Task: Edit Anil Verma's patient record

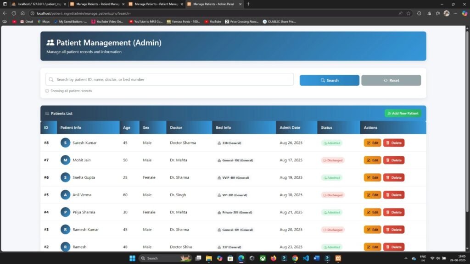Action: tap(372, 195)
